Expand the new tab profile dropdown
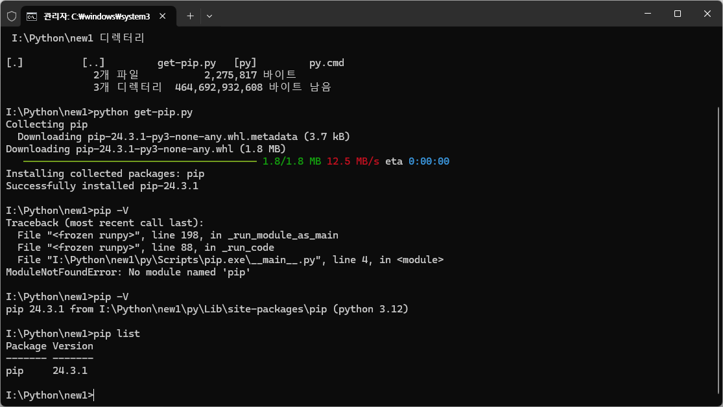The width and height of the screenshot is (723, 407). click(209, 16)
